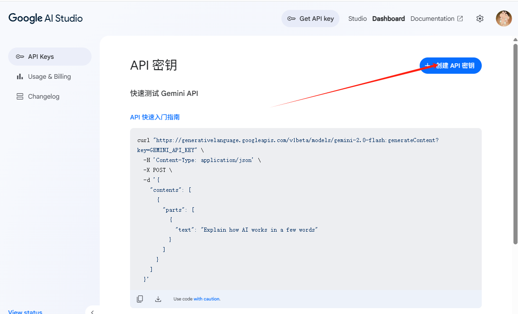This screenshot has height=314, width=518.
Task: Click the vertical scrollbar thumb
Action: [515, 144]
